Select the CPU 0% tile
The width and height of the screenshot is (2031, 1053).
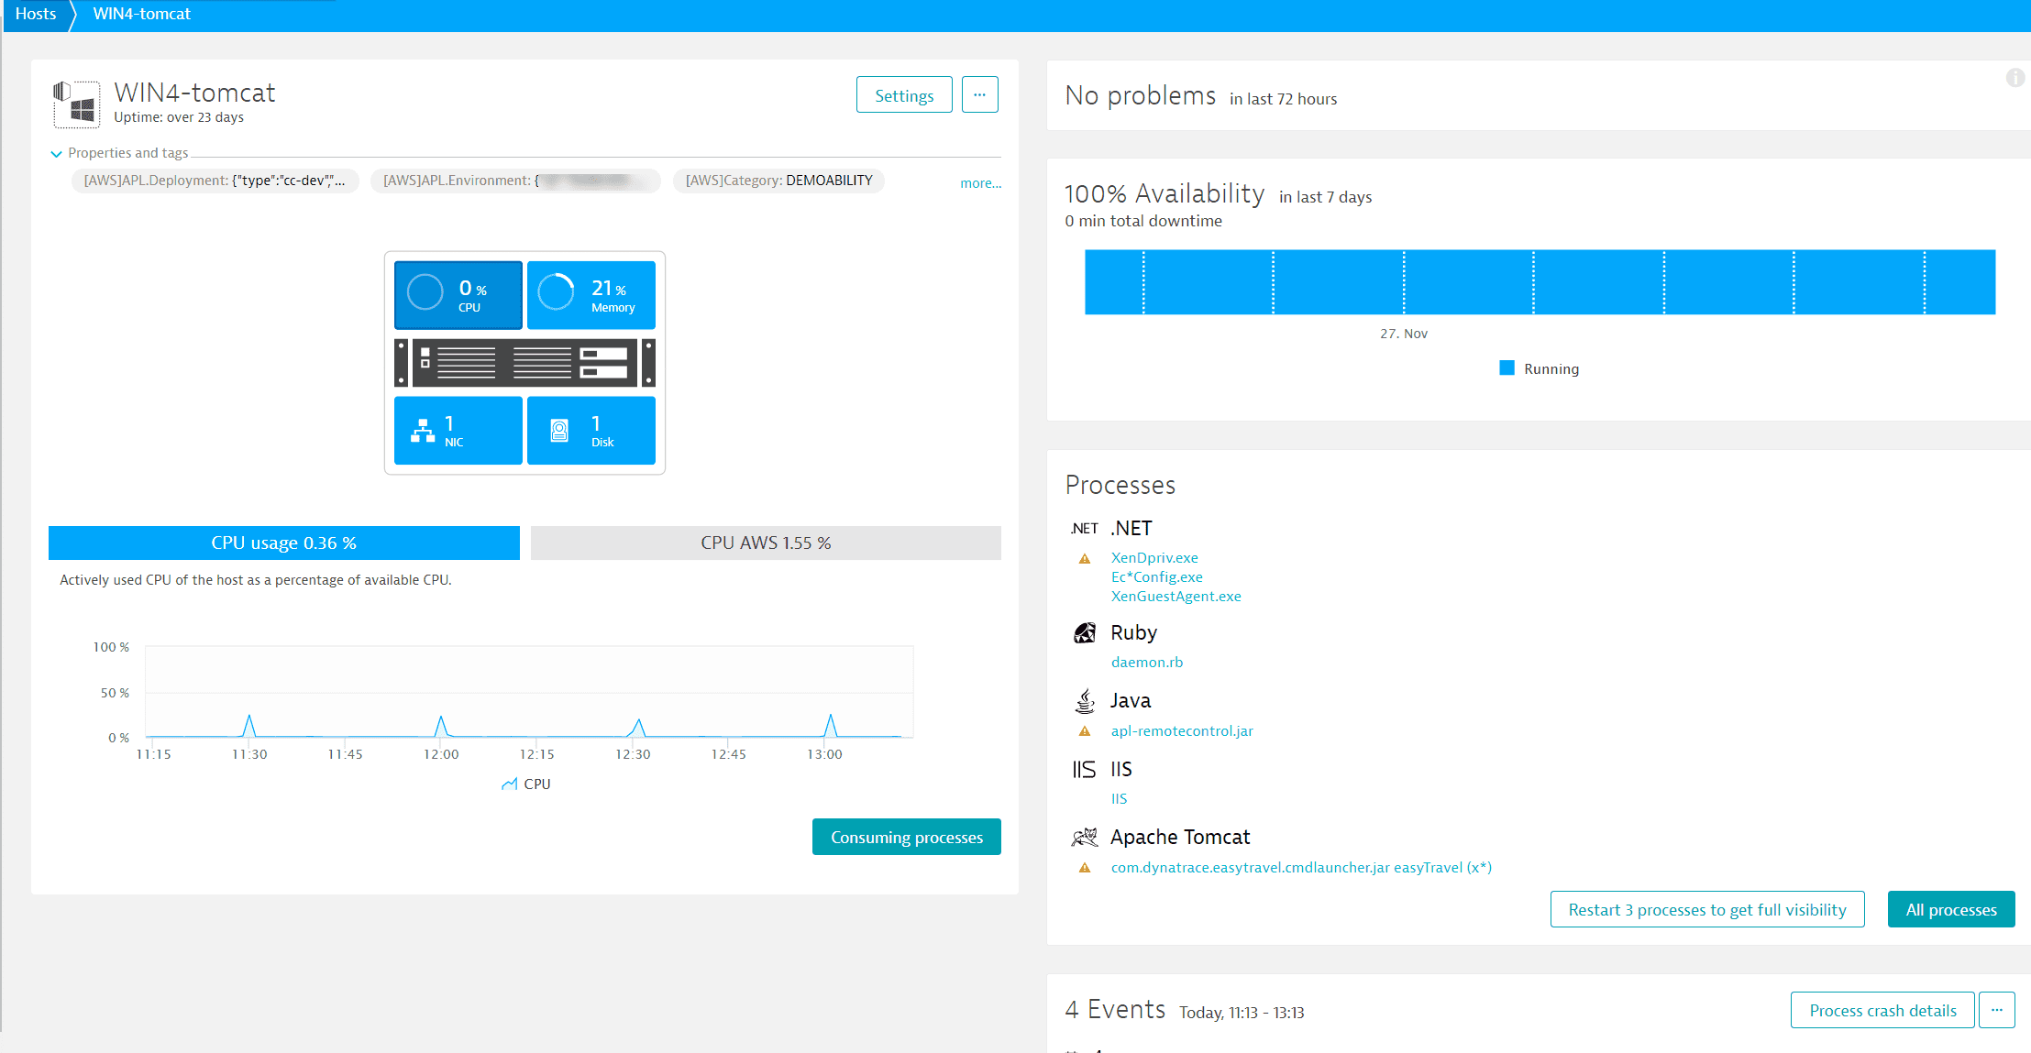[x=458, y=295]
